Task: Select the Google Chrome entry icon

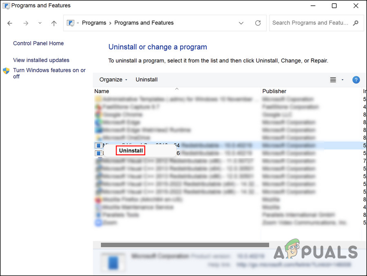Action: tap(98, 114)
